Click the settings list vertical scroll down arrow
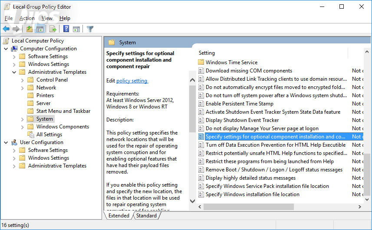This screenshot has width=372, height=230. pyautogui.click(x=367, y=200)
